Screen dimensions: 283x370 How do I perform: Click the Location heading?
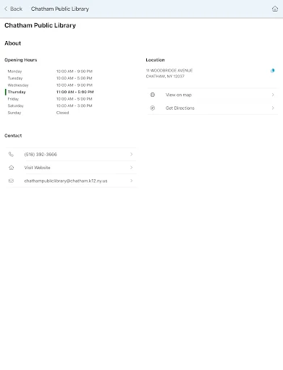pos(155,60)
